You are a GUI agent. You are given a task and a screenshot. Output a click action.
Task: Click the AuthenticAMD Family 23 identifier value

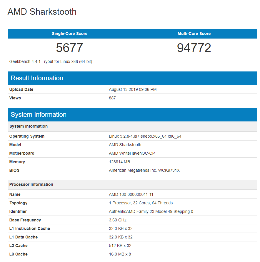(151, 212)
